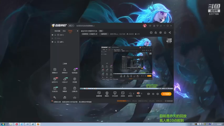Open the 弹幕秀 tool
The image size is (224, 126).
[x=65, y=89]
